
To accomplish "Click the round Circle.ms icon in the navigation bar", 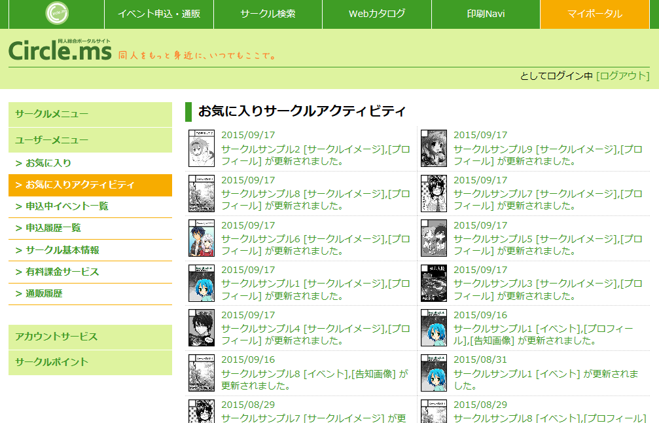I will click(x=57, y=14).
